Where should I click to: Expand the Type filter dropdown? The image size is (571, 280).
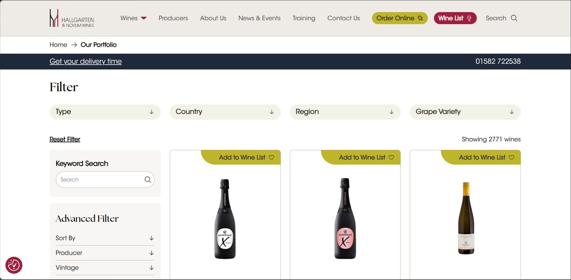pos(105,112)
